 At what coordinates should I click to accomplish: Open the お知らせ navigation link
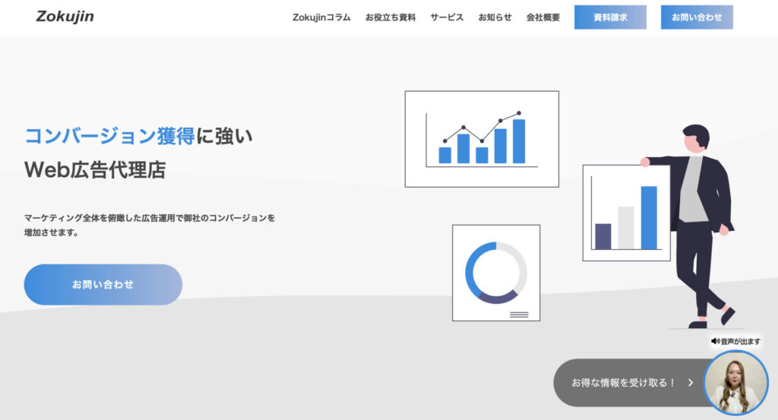495,17
